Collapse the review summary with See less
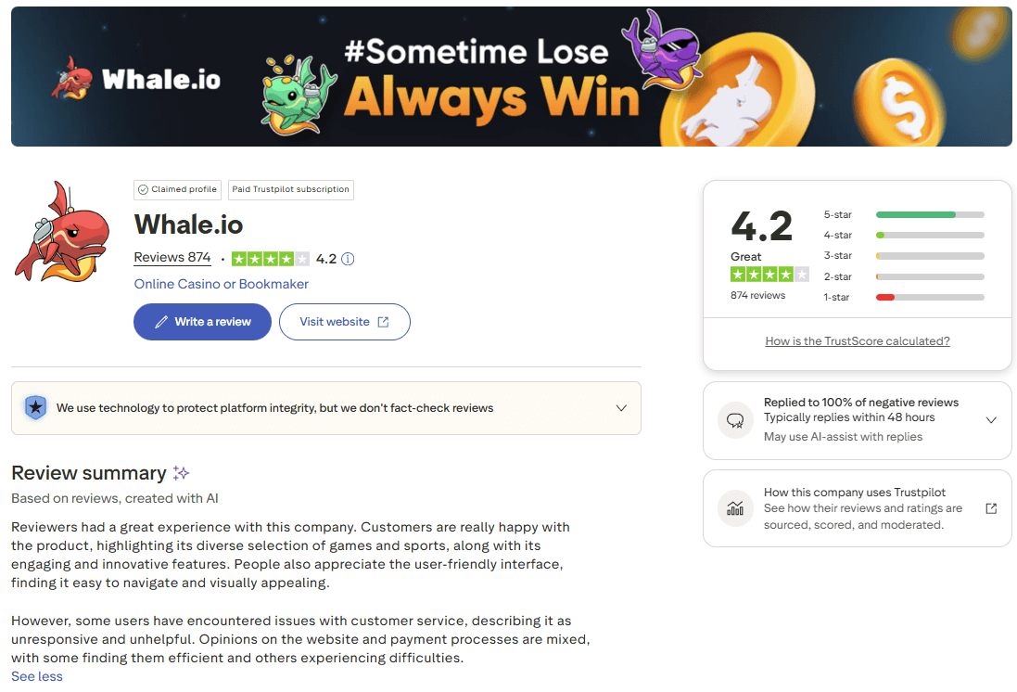This screenshot has height=692, width=1017. 37,676
